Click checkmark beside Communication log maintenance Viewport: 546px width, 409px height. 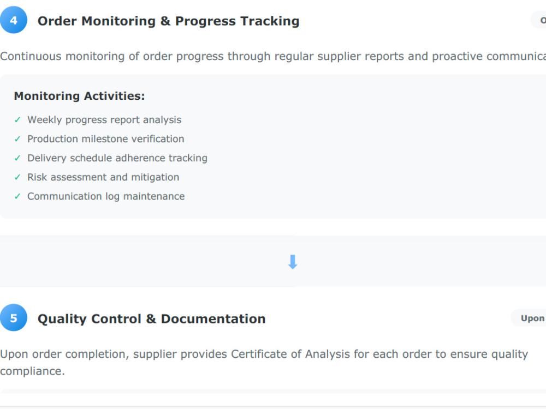(x=17, y=196)
